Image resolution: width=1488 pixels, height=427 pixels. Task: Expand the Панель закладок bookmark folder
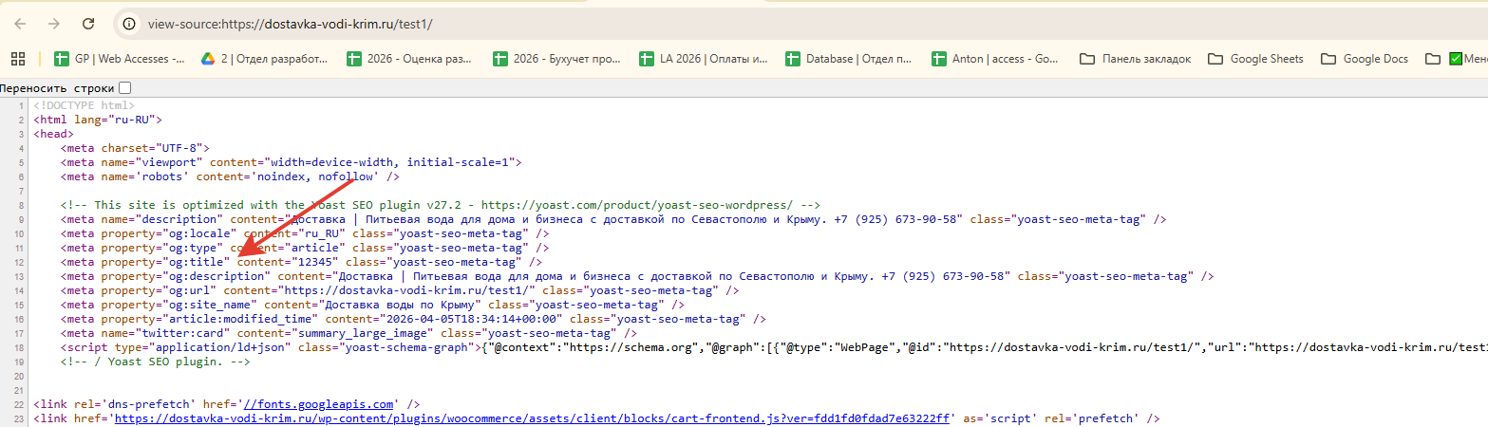[x=1135, y=59]
